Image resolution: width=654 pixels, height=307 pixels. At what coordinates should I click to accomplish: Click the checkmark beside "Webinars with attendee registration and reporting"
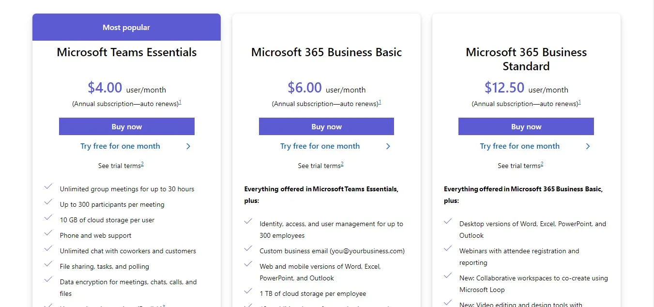447,248
